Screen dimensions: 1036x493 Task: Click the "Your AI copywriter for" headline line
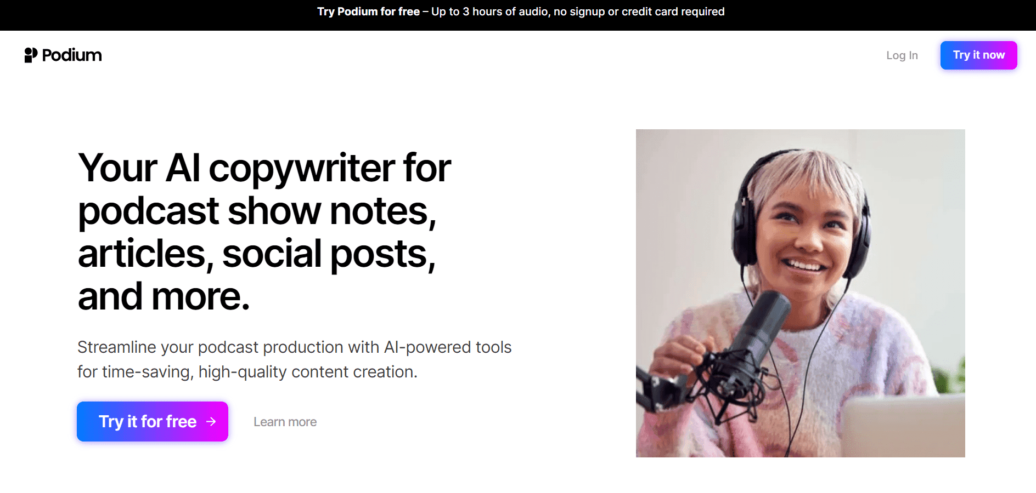(264, 168)
